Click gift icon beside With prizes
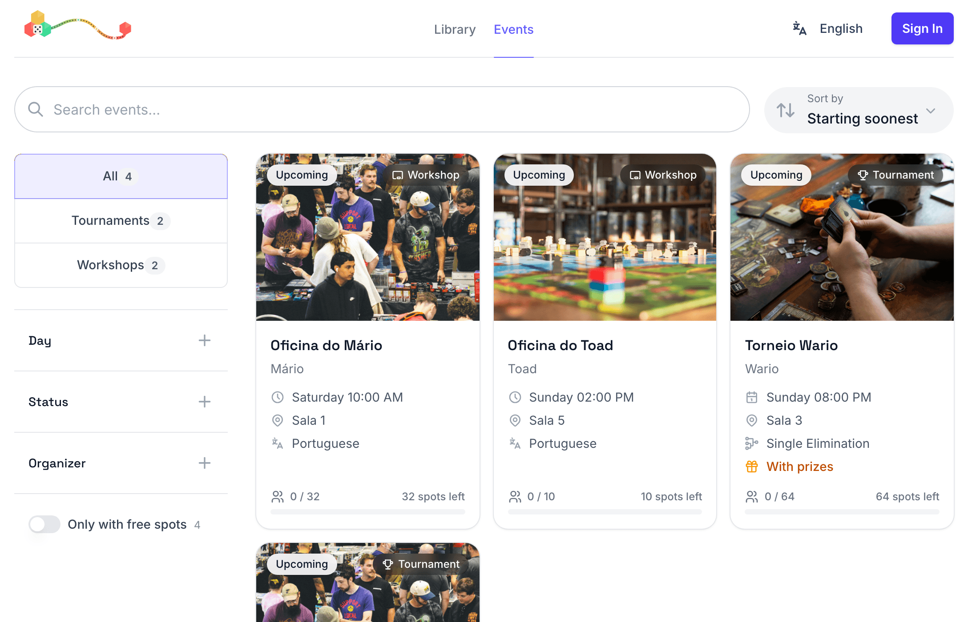Image resolution: width=968 pixels, height=622 pixels. pyautogui.click(x=752, y=466)
